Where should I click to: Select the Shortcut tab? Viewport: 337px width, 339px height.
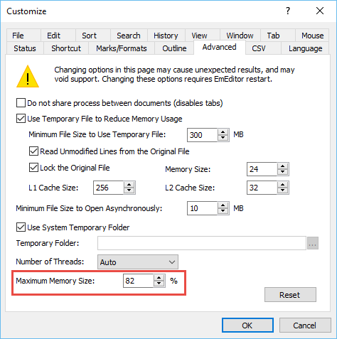click(66, 48)
